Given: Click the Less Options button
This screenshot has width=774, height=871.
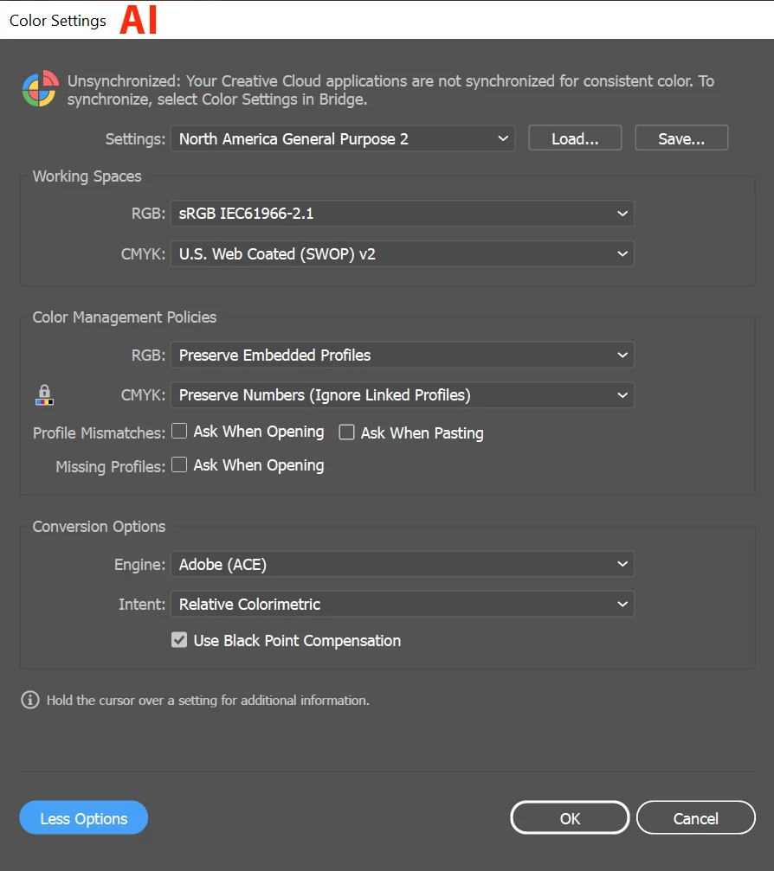Looking at the screenshot, I should (83, 817).
